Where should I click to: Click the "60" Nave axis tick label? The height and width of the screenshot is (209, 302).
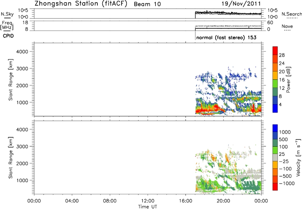[x=270, y=23]
